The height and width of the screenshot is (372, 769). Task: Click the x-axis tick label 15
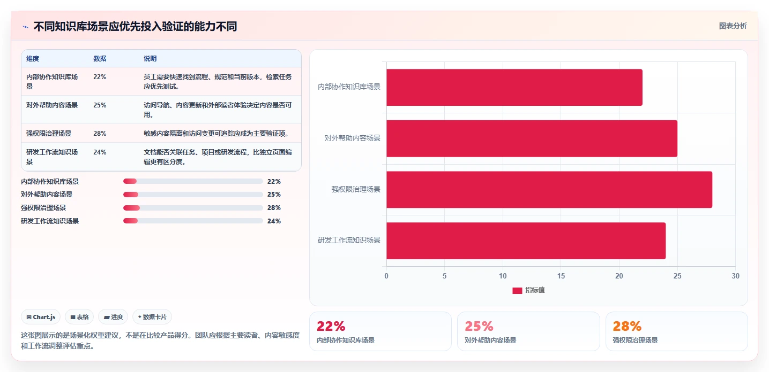click(561, 276)
